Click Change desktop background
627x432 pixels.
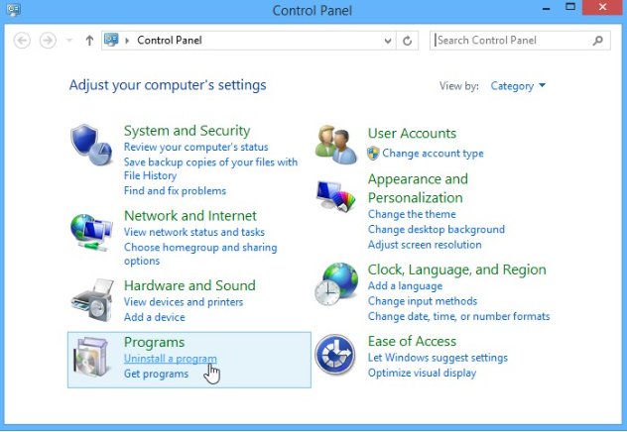pyautogui.click(x=436, y=229)
